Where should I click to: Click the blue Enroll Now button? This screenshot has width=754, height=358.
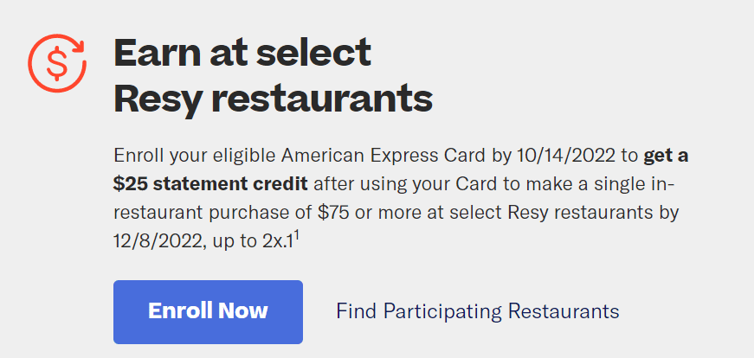coord(209,312)
